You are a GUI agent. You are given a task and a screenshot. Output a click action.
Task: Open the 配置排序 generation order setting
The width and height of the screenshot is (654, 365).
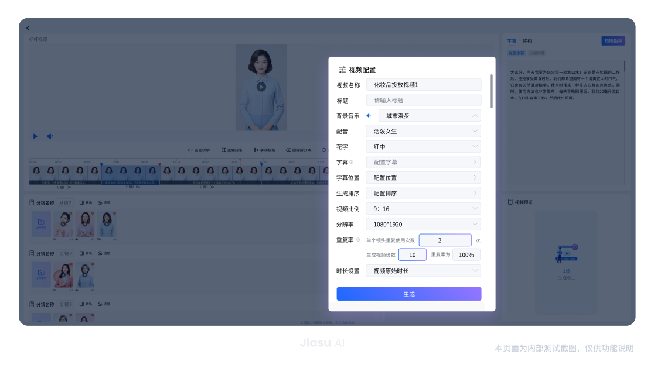coord(423,193)
